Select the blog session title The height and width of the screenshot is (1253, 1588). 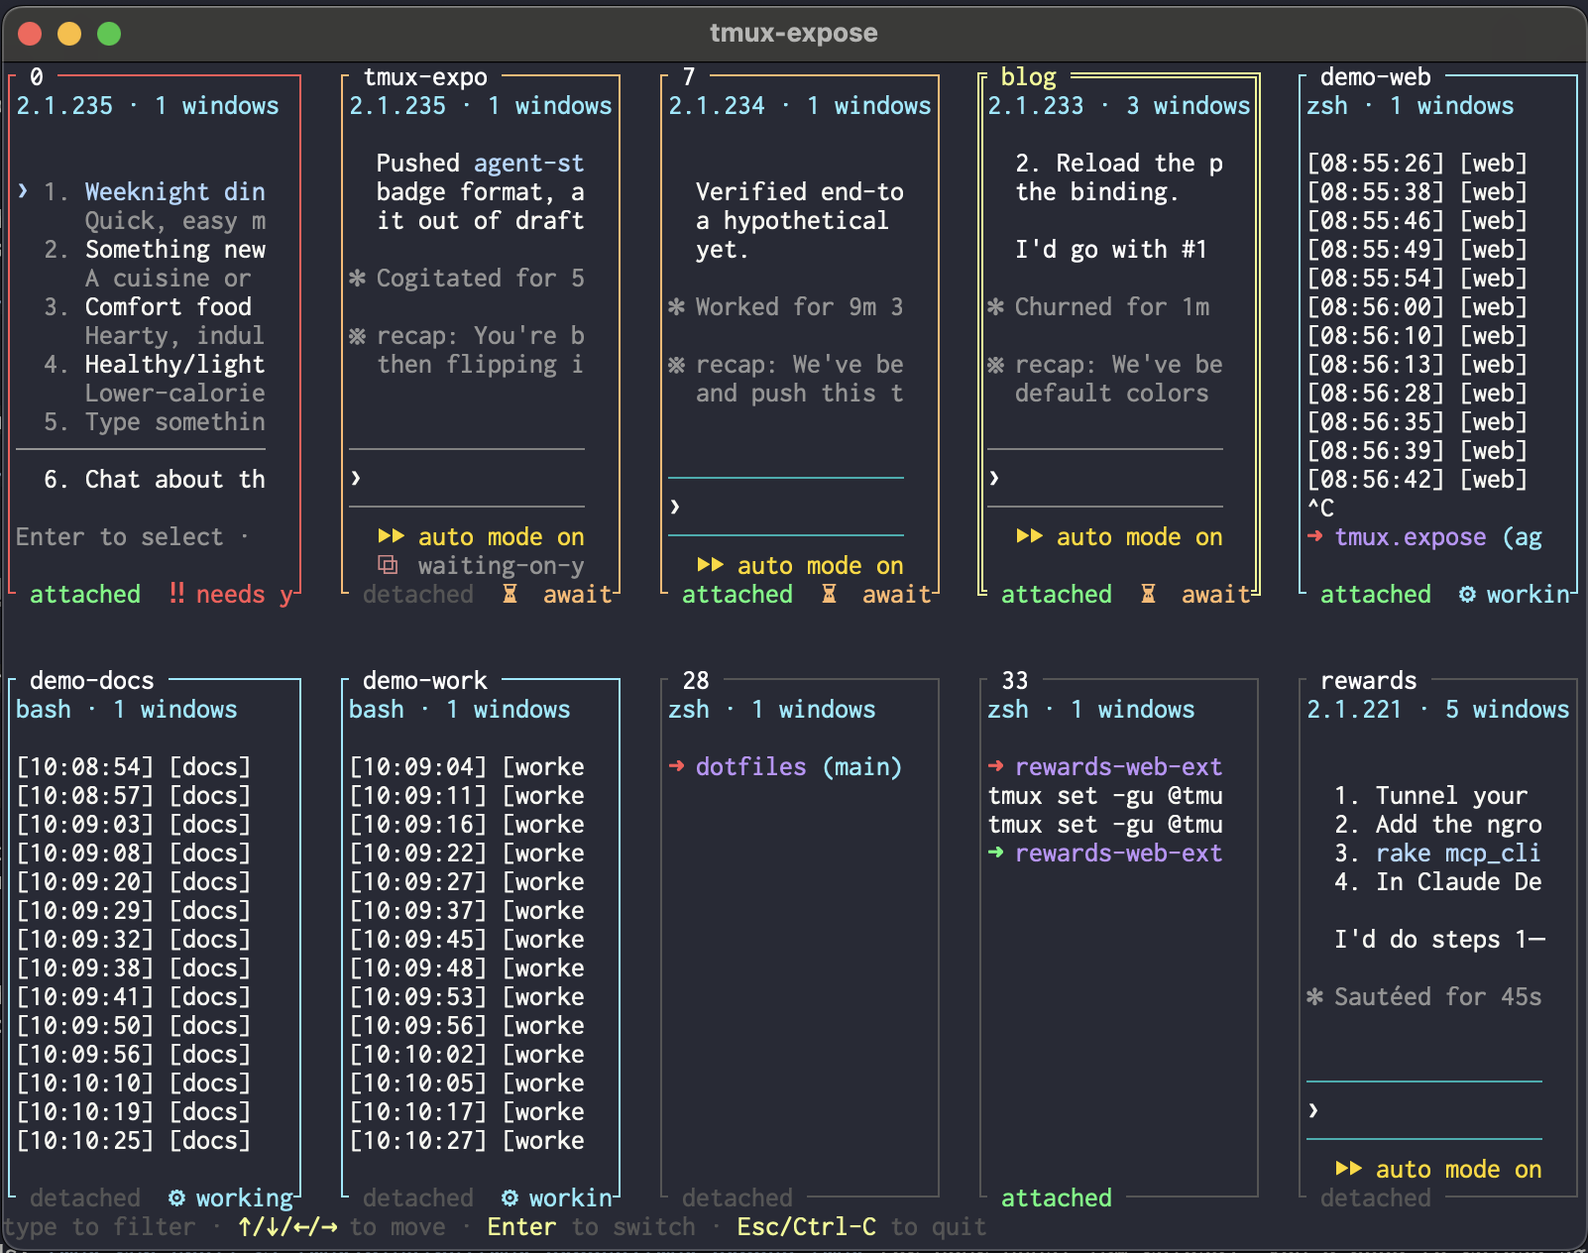[x=1029, y=76]
